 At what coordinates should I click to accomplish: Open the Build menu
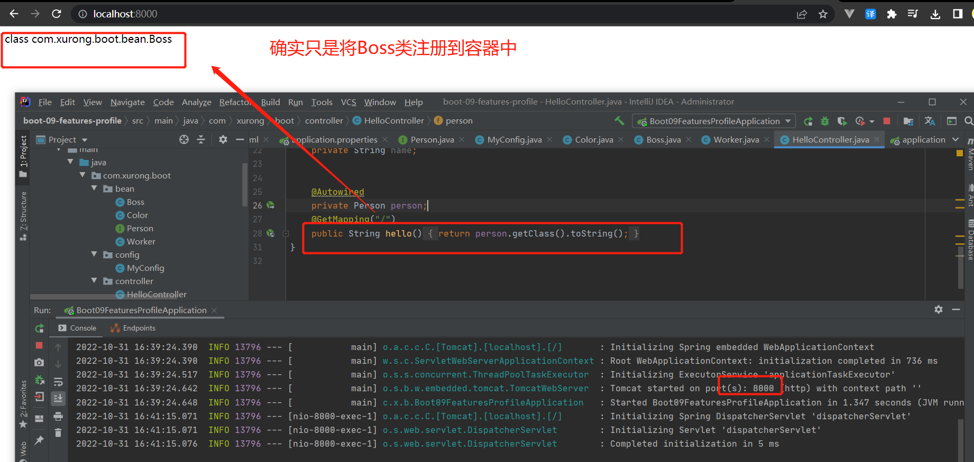[270, 102]
